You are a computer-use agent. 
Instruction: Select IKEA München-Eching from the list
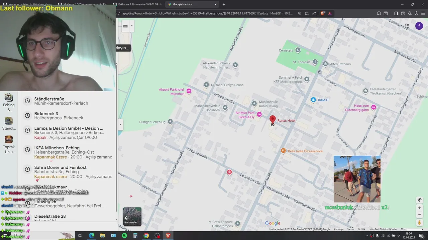click(67, 152)
